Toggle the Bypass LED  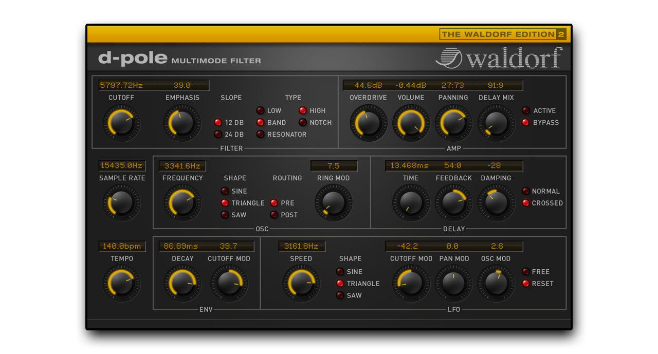coord(526,123)
